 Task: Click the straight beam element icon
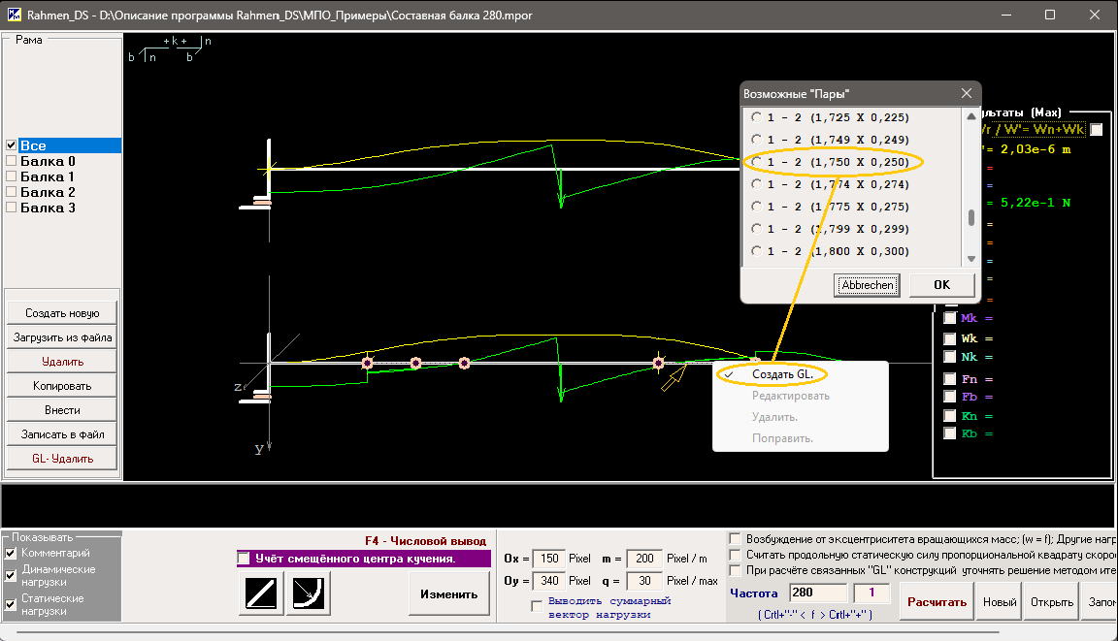point(260,593)
